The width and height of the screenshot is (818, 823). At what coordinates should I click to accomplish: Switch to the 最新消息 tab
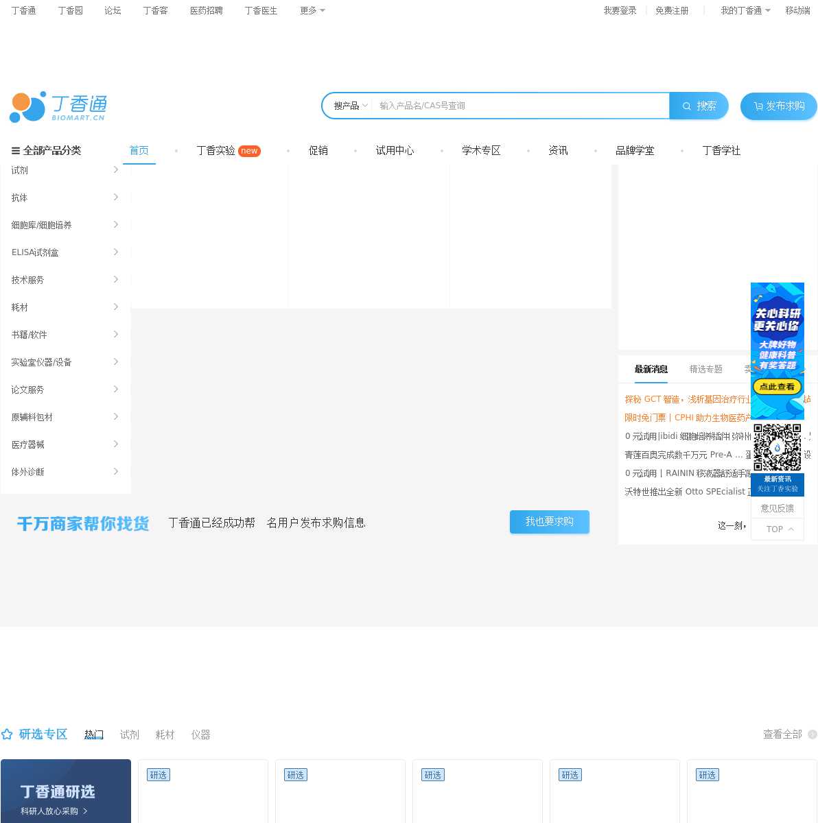pos(651,369)
